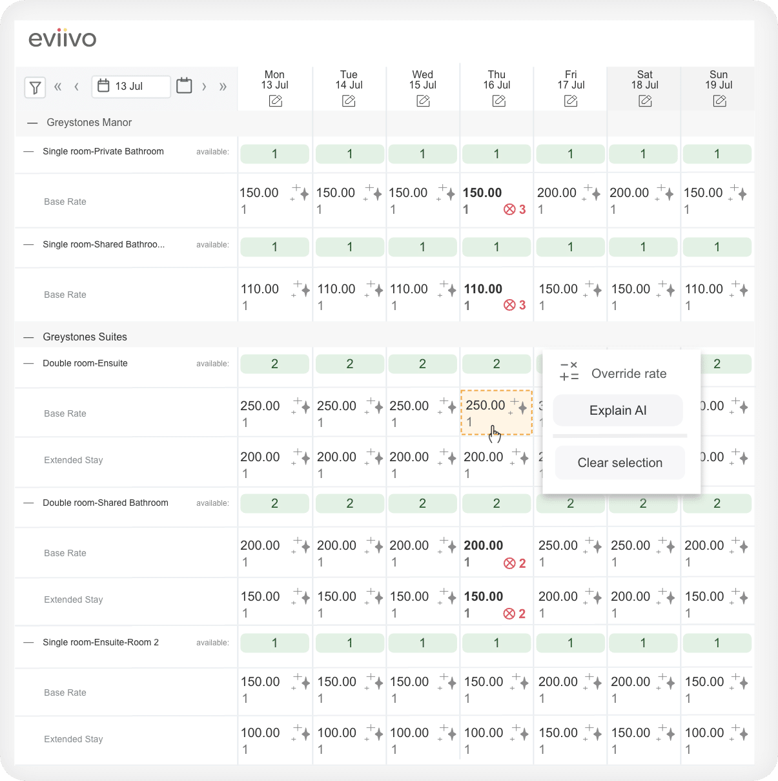Screen dimensions: 778x781
Task: Click the 13 Jul date input field
Action: 131,87
